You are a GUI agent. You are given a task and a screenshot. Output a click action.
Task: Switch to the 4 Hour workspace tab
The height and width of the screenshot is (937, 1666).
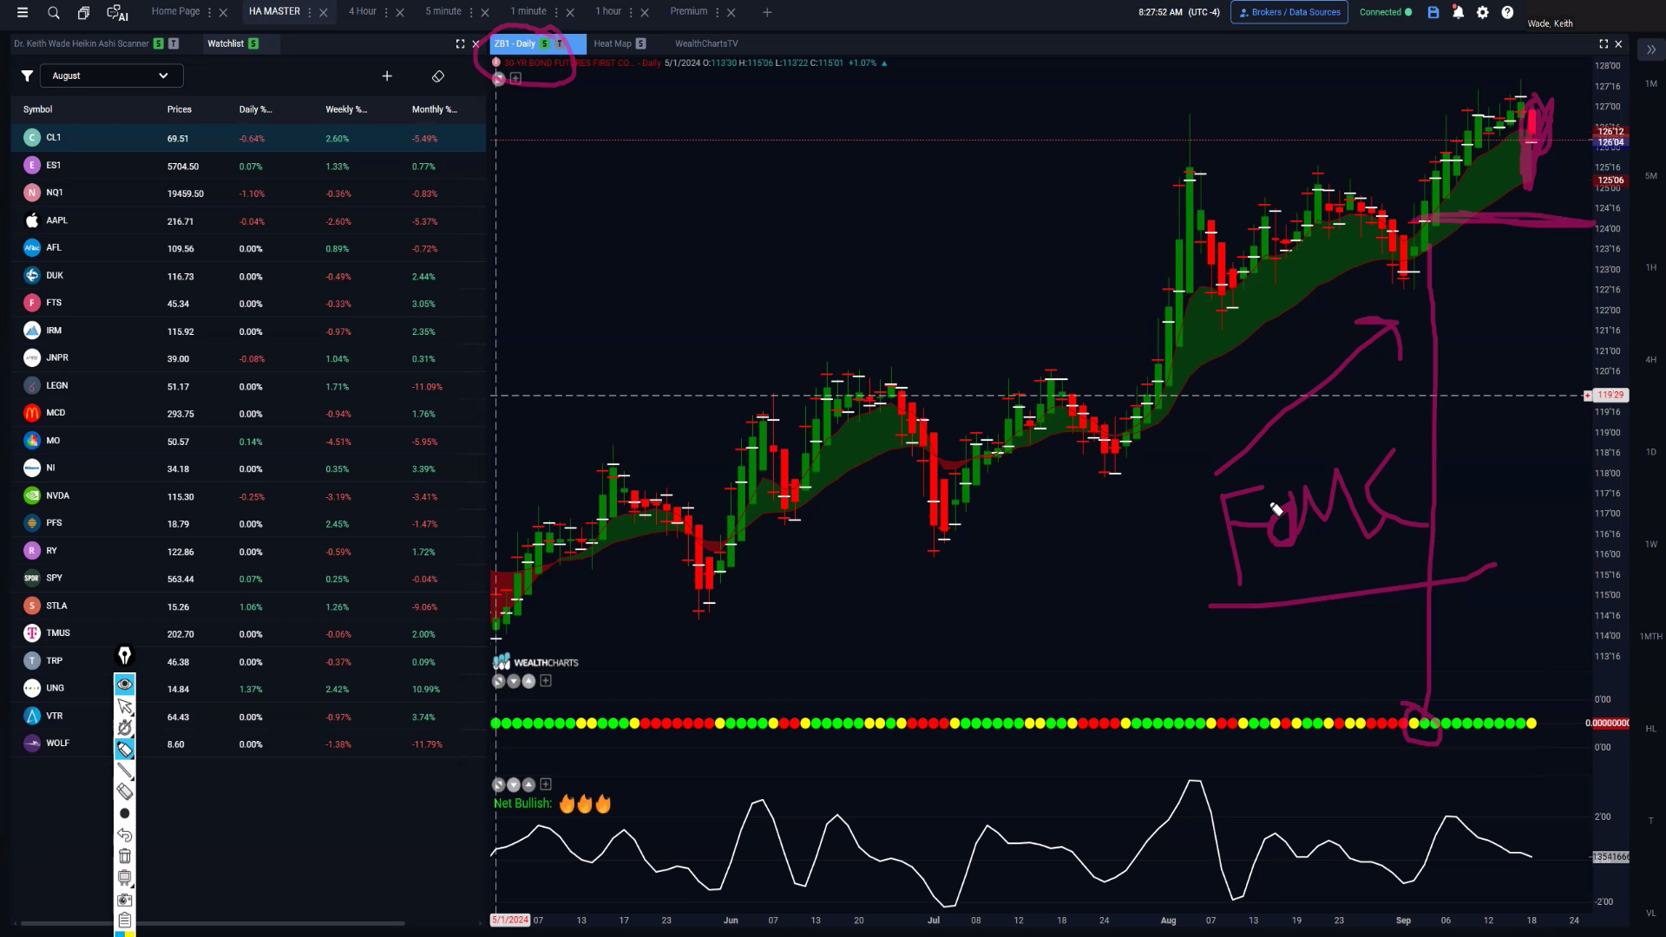(363, 11)
